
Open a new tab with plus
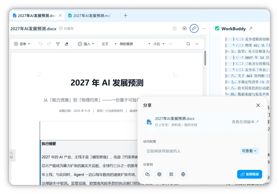click(126, 15)
